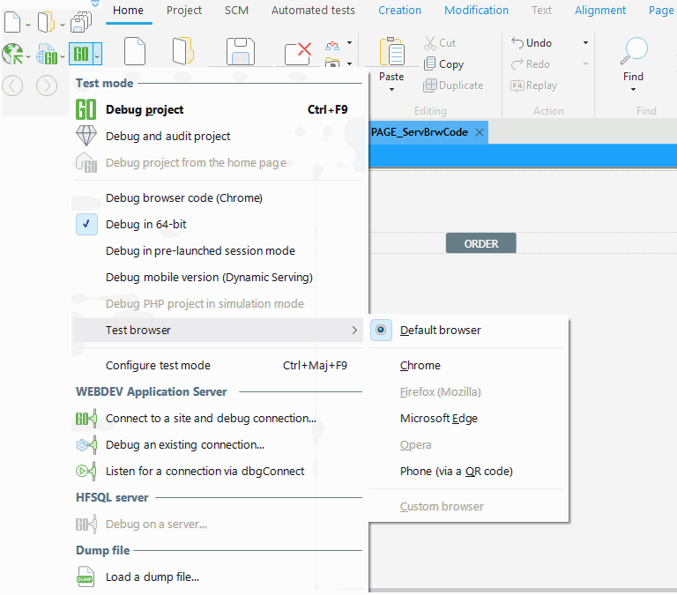Choose Load a dump file
677x595 pixels.
(x=219, y=576)
